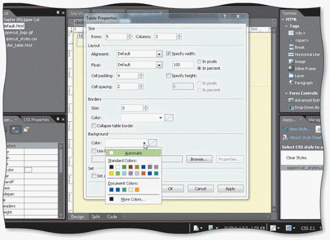The image size is (330, 240).
Task: Click the New Style icon
Action: 286,129
